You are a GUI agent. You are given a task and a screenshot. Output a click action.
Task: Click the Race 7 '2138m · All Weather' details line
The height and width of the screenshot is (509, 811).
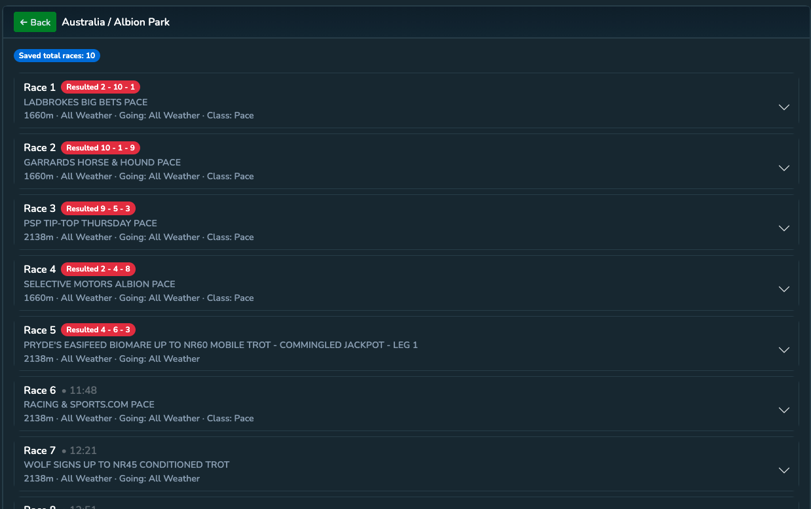pos(112,478)
